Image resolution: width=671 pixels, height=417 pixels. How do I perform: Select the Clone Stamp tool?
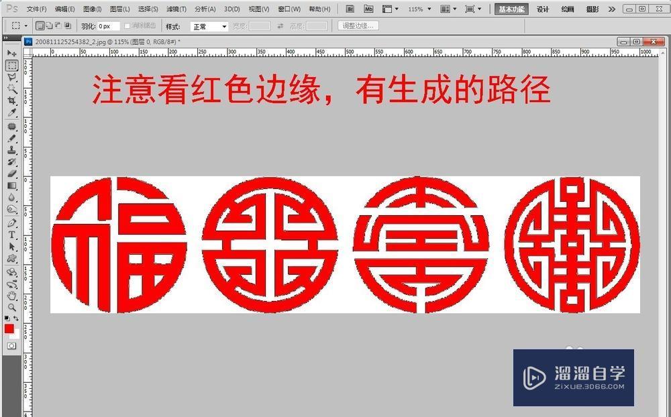pyautogui.click(x=11, y=150)
